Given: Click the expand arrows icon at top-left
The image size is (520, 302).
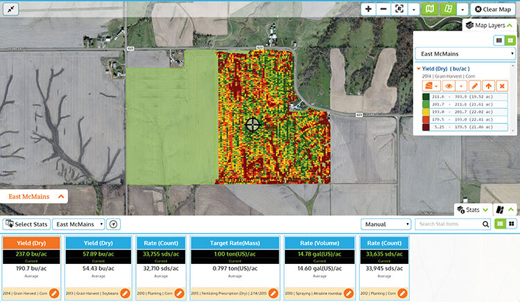Looking at the screenshot, I should click(x=10, y=10).
